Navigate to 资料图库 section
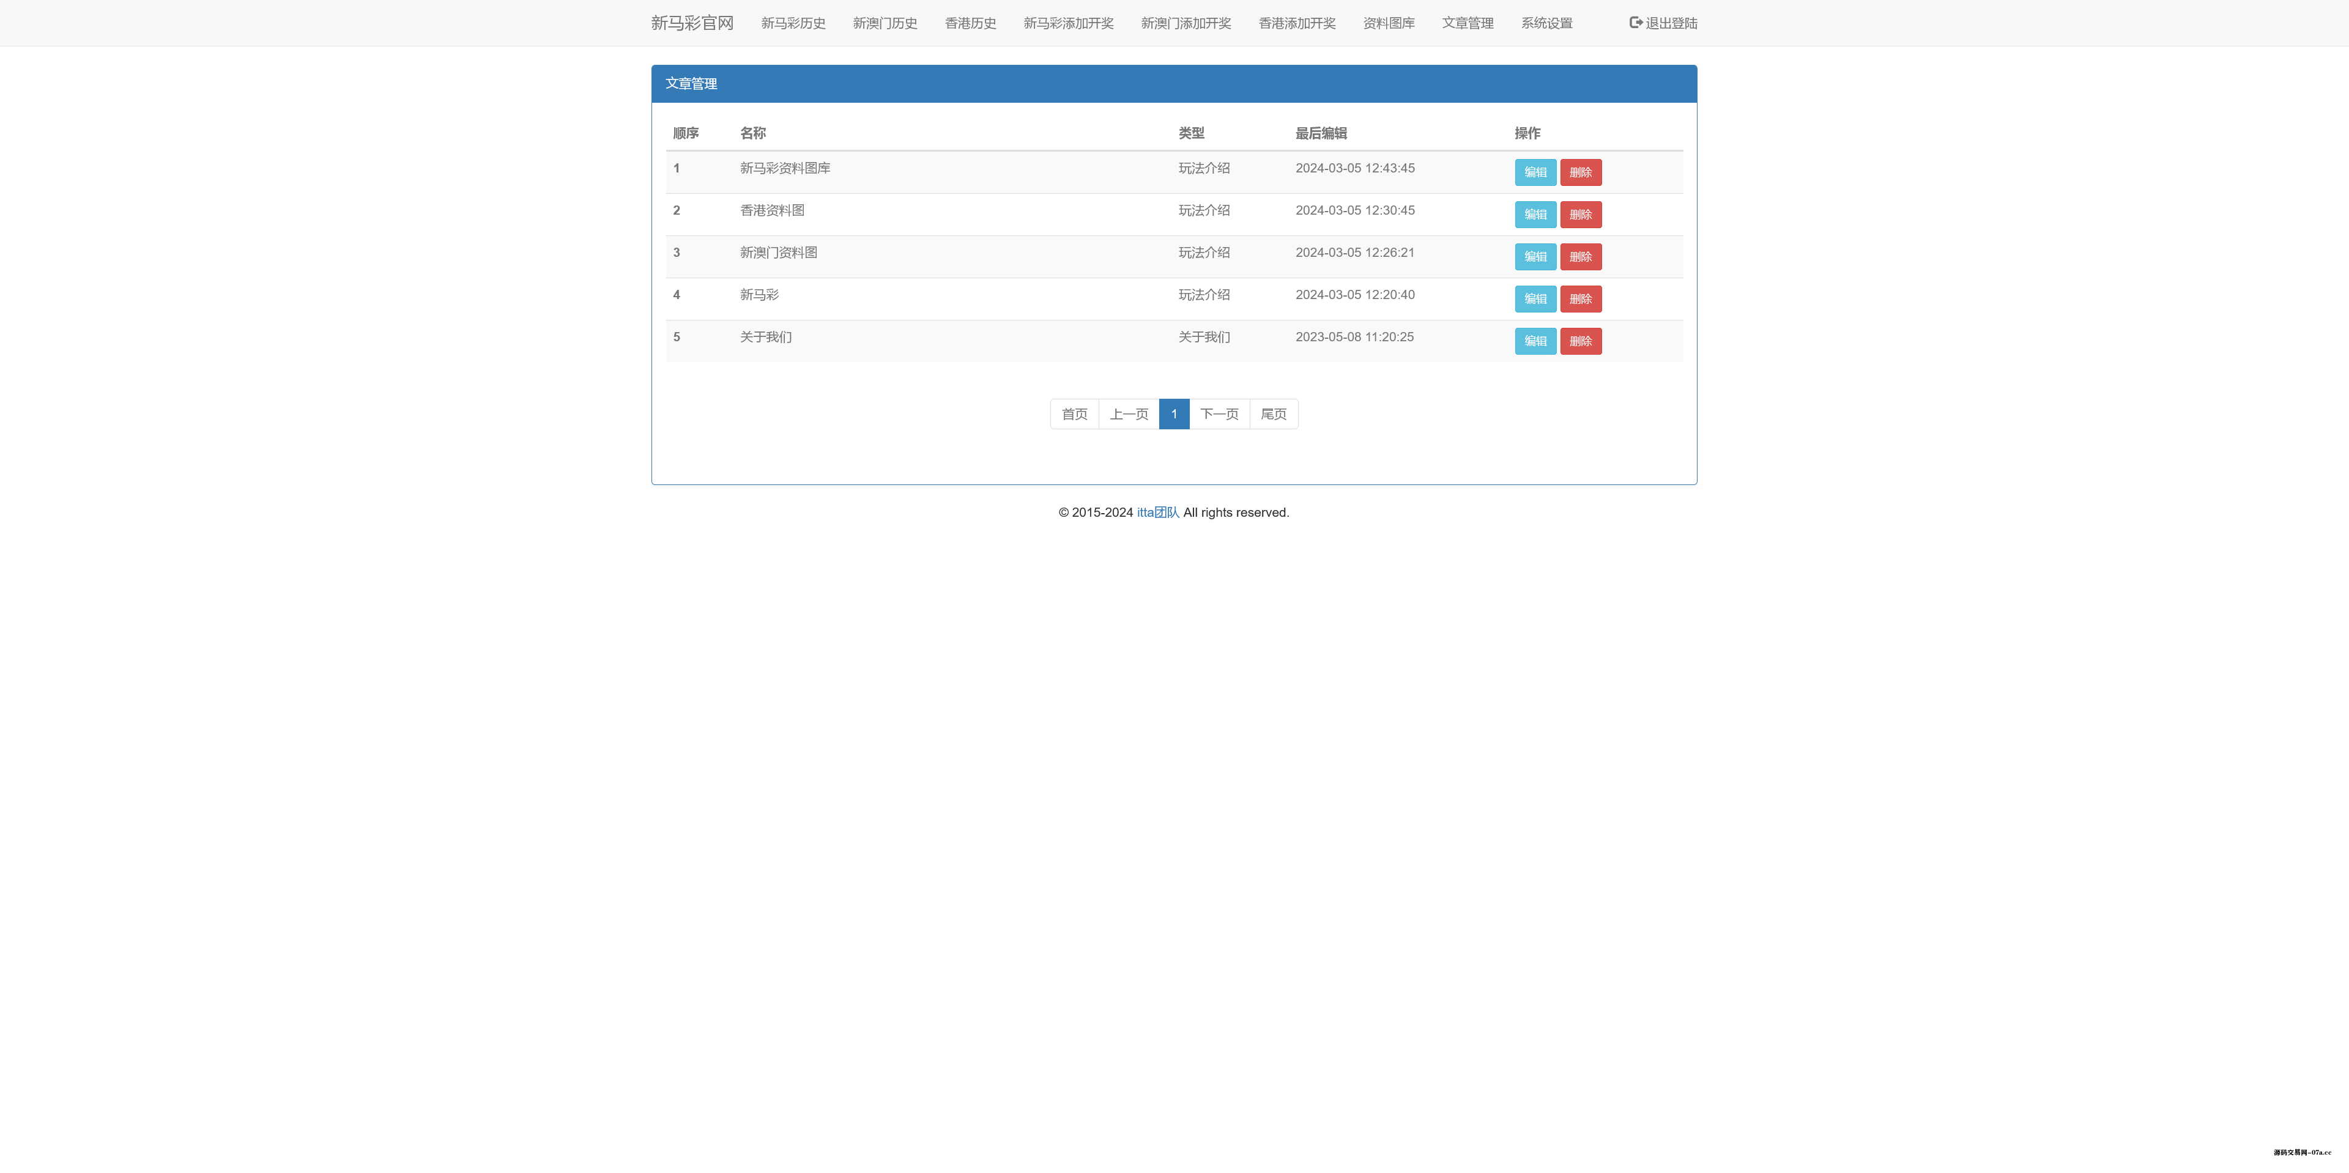This screenshot has height=1173, width=2349. [1388, 23]
